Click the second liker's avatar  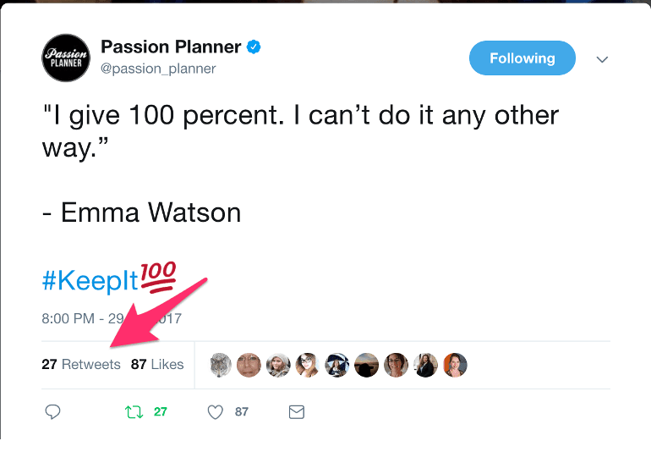249,365
